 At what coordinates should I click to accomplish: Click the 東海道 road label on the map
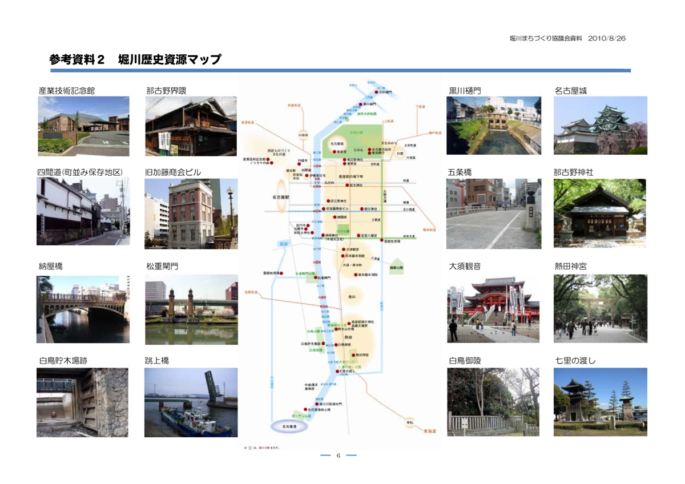tap(430, 431)
